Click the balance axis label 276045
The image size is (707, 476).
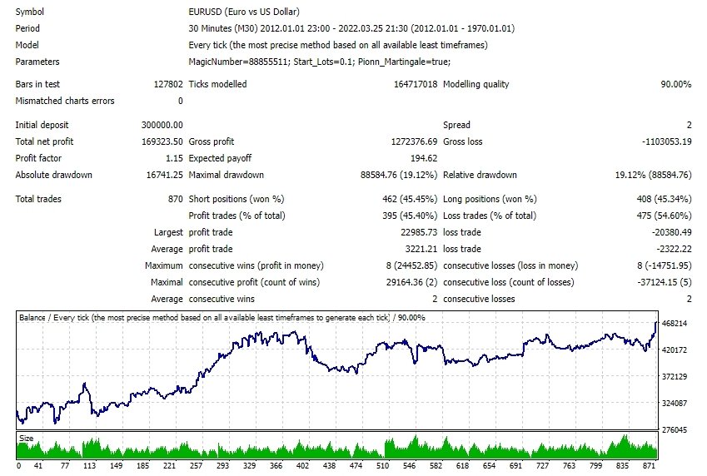675,430
